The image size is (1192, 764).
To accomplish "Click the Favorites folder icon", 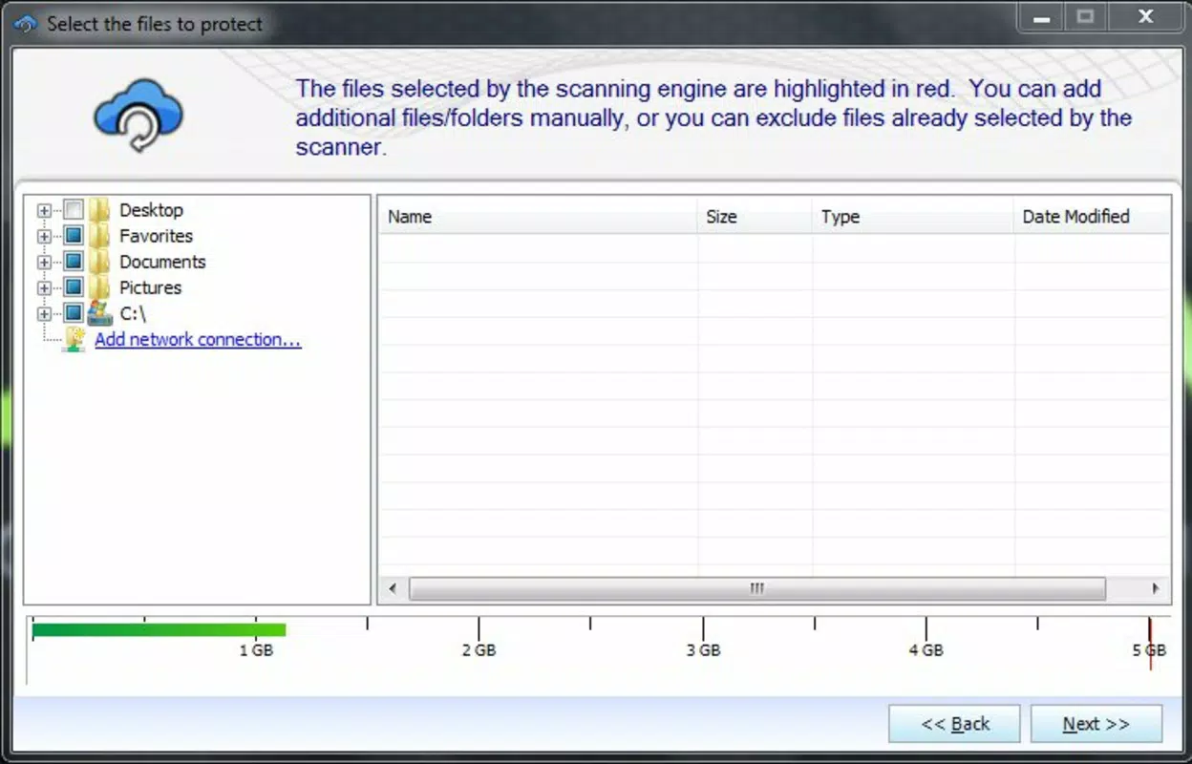I will [99, 236].
